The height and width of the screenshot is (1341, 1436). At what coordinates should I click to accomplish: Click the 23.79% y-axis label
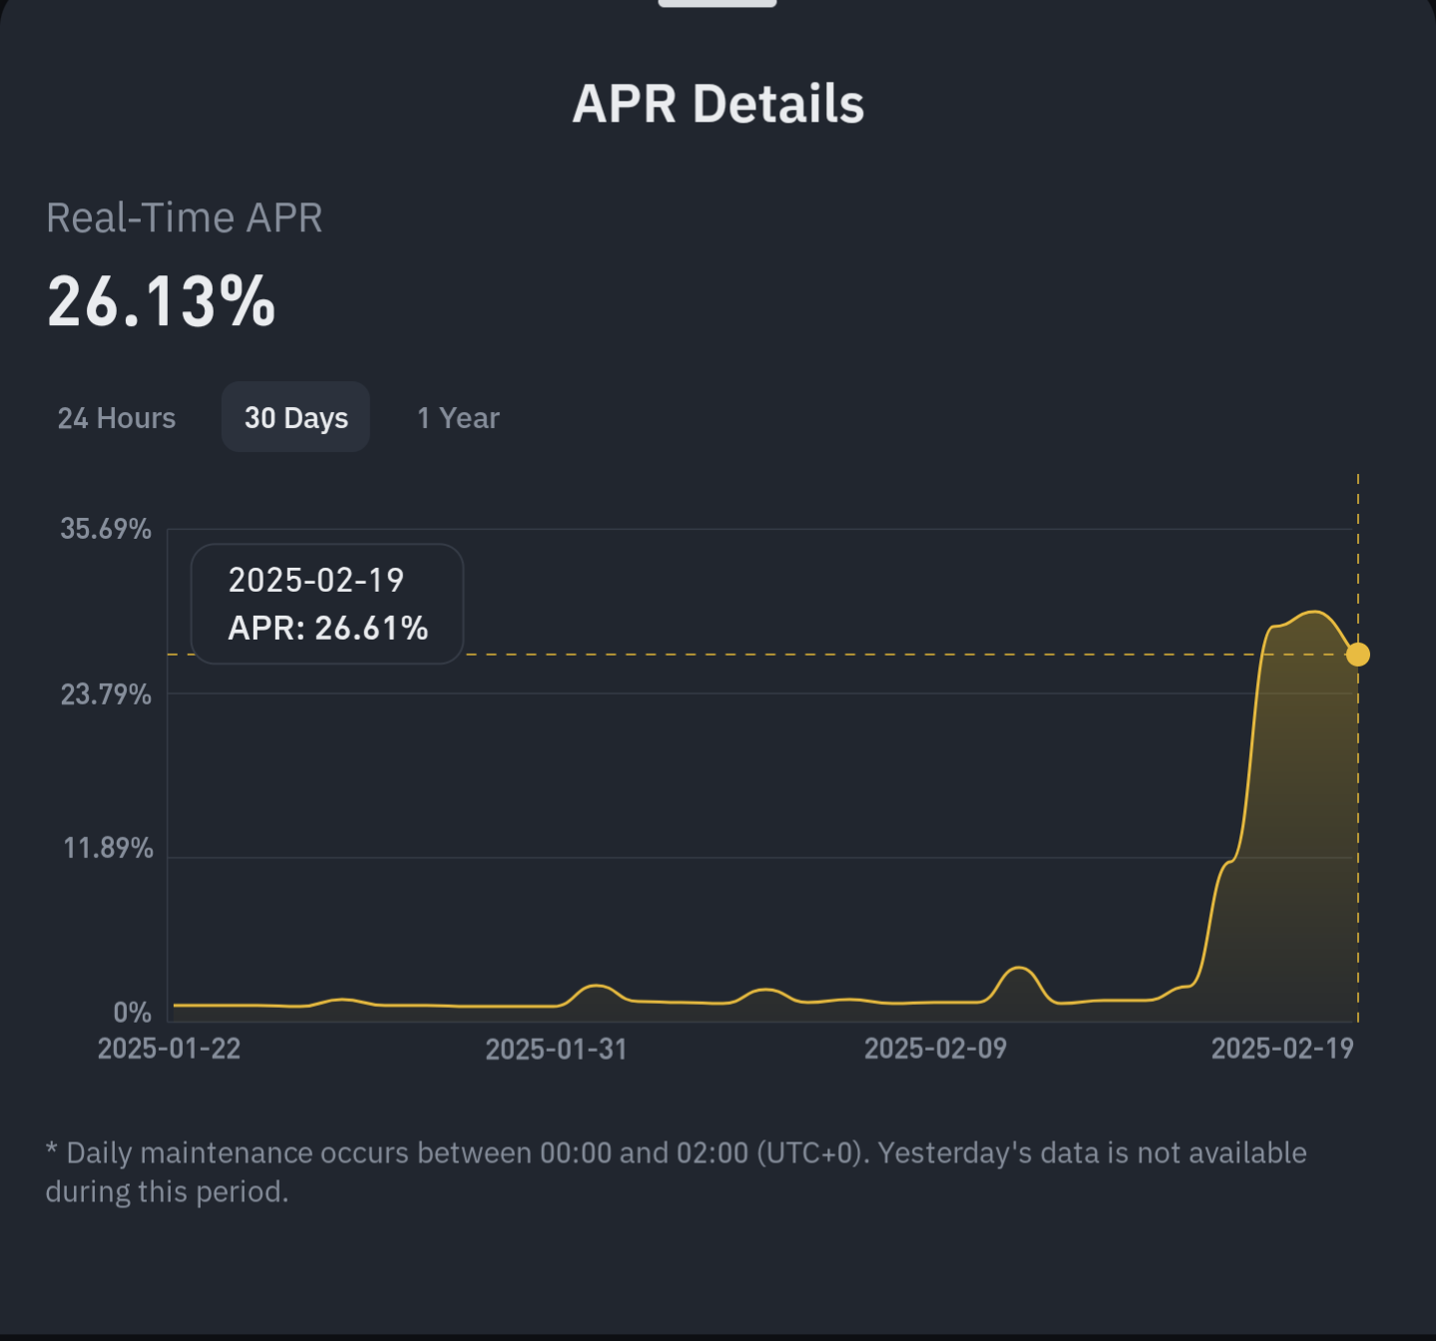(106, 694)
